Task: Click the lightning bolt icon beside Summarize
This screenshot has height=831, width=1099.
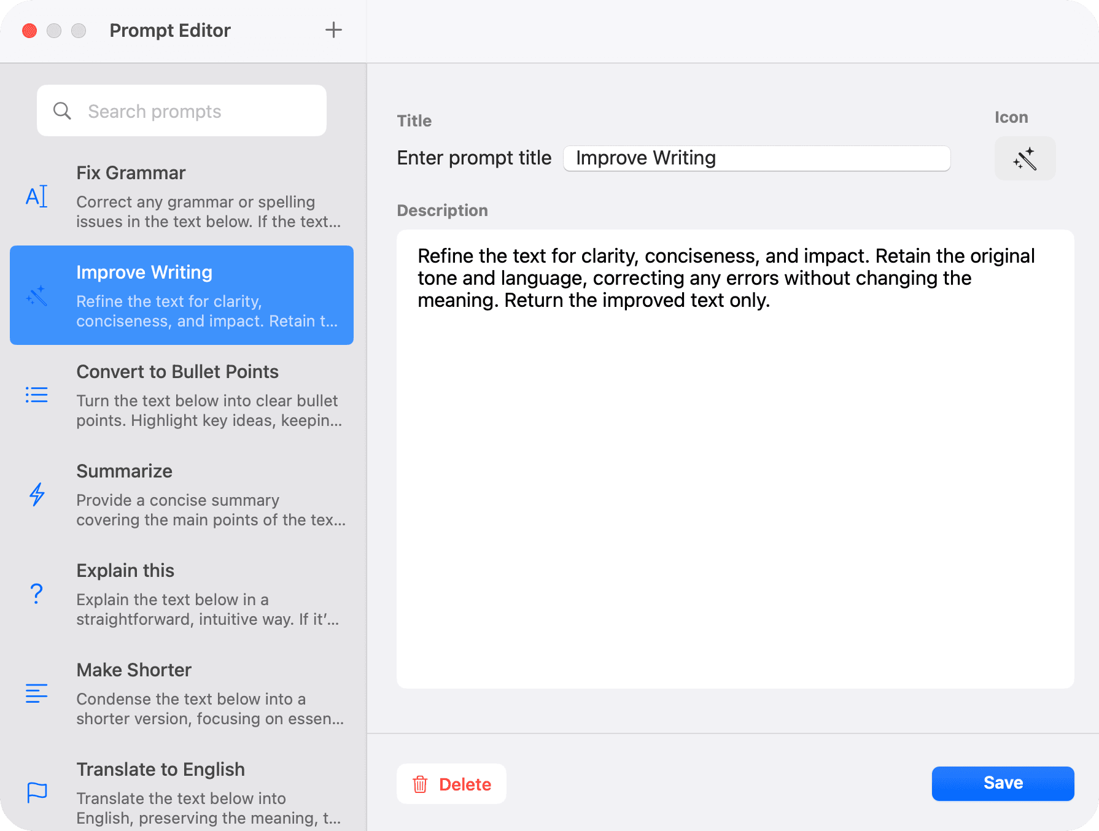Action: [37, 495]
